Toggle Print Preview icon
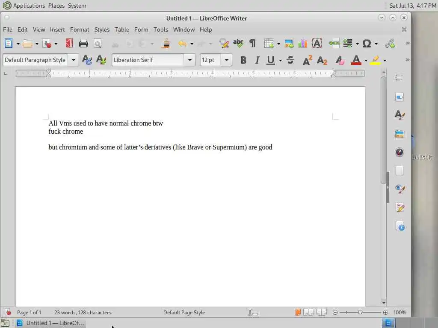Viewport: 438px width, 328px height. 98,44
